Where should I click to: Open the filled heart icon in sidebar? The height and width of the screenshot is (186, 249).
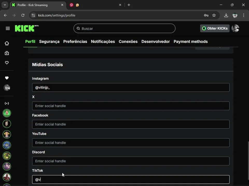[x=7, y=78]
